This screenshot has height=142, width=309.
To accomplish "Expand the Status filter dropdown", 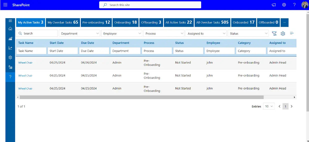I will [x=248, y=33].
